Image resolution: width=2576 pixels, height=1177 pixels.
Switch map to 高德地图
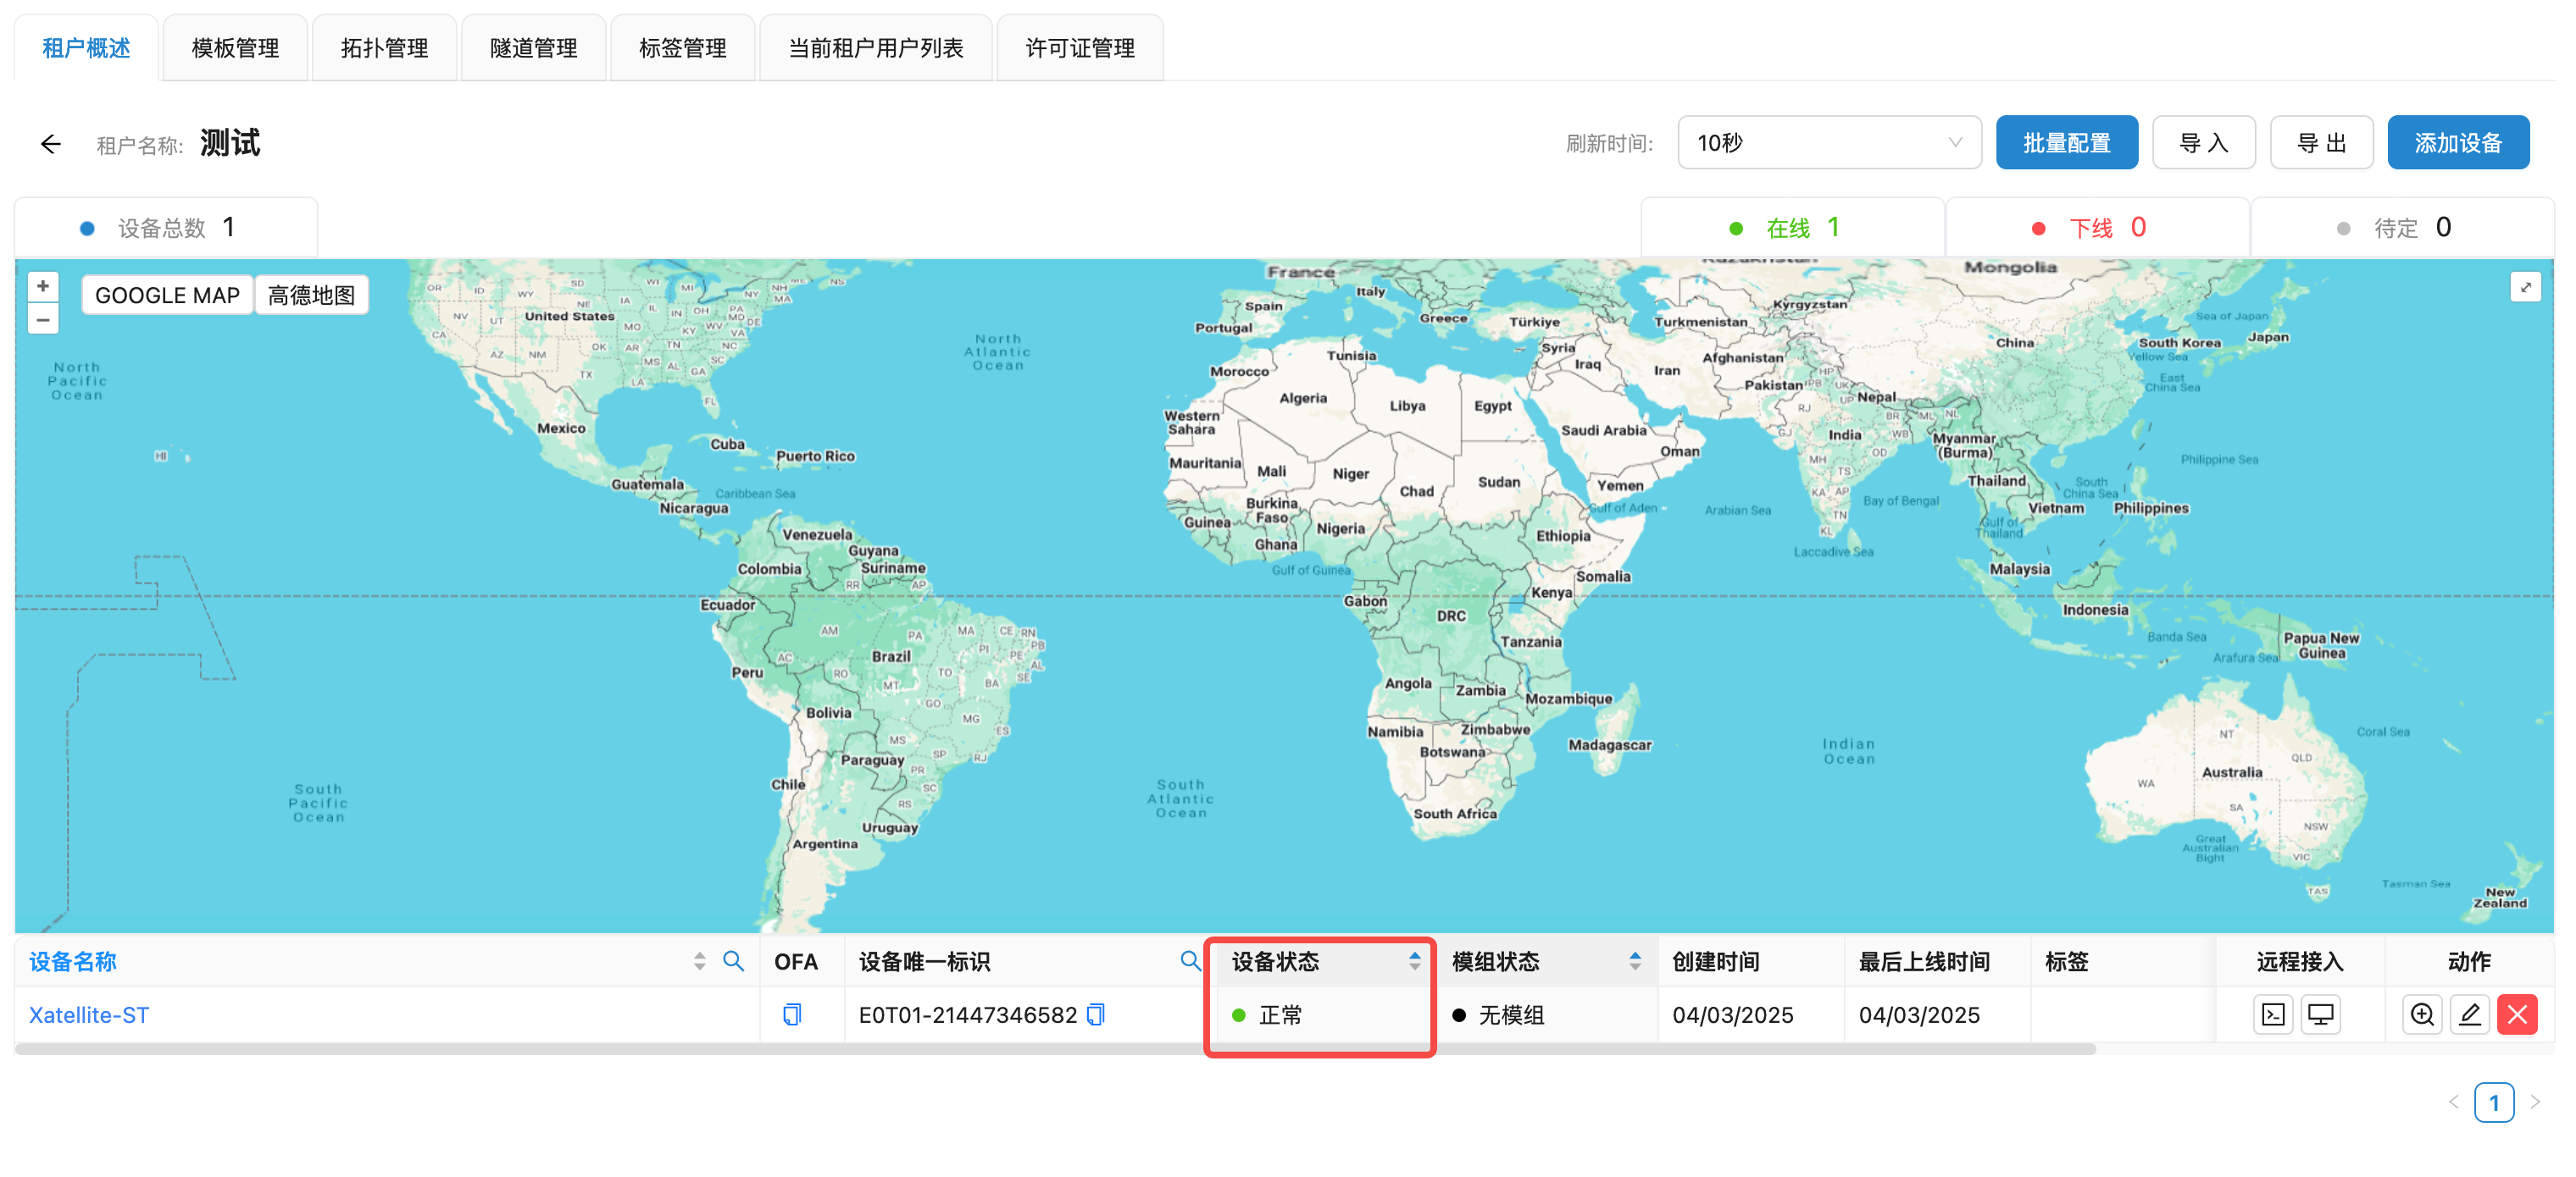pyautogui.click(x=311, y=296)
